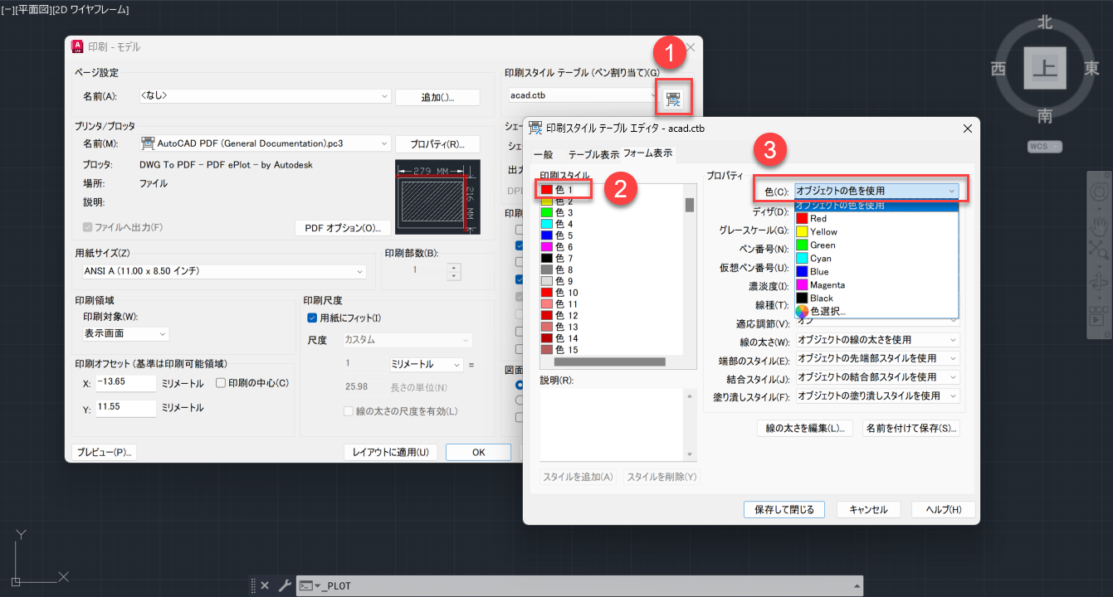Click the 保存して閉じる button
1113x597 pixels.
[783, 509]
